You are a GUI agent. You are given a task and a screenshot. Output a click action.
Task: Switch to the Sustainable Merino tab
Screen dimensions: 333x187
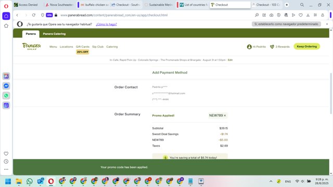click(159, 5)
